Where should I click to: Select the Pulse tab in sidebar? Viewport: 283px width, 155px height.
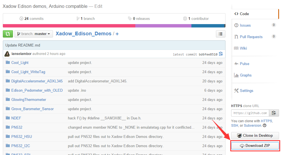click(255, 64)
